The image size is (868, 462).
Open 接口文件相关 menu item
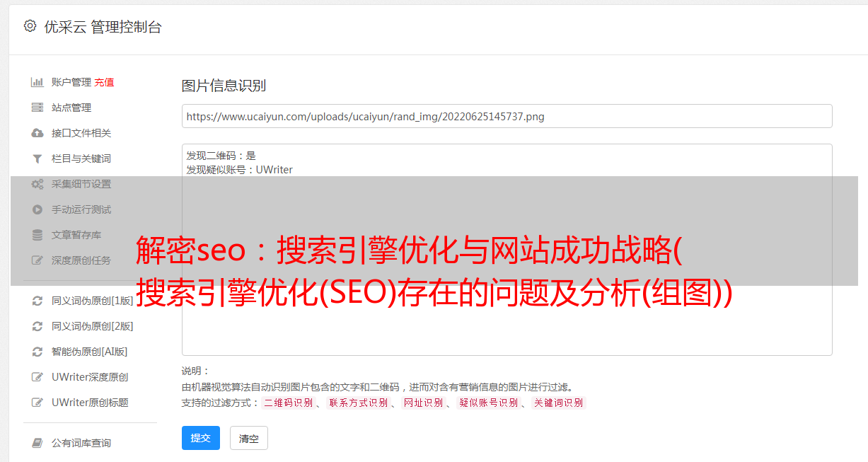pyautogui.click(x=81, y=133)
